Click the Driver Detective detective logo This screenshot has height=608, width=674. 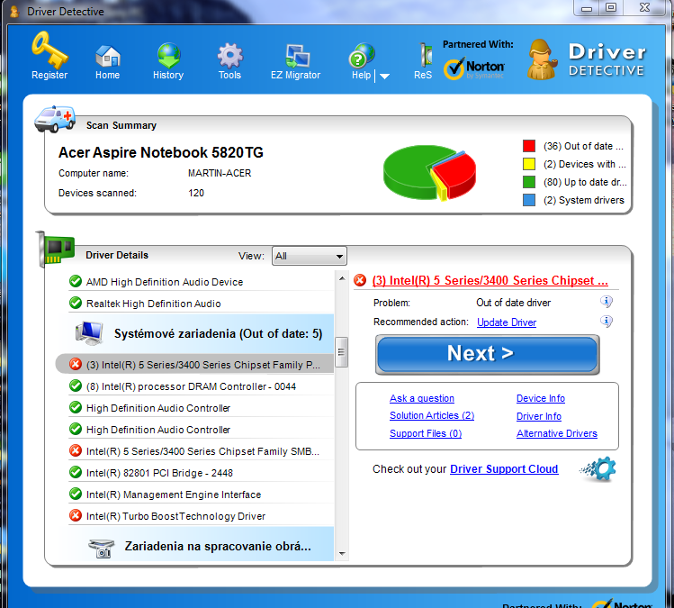pyautogui.click(x=542, y=59)
